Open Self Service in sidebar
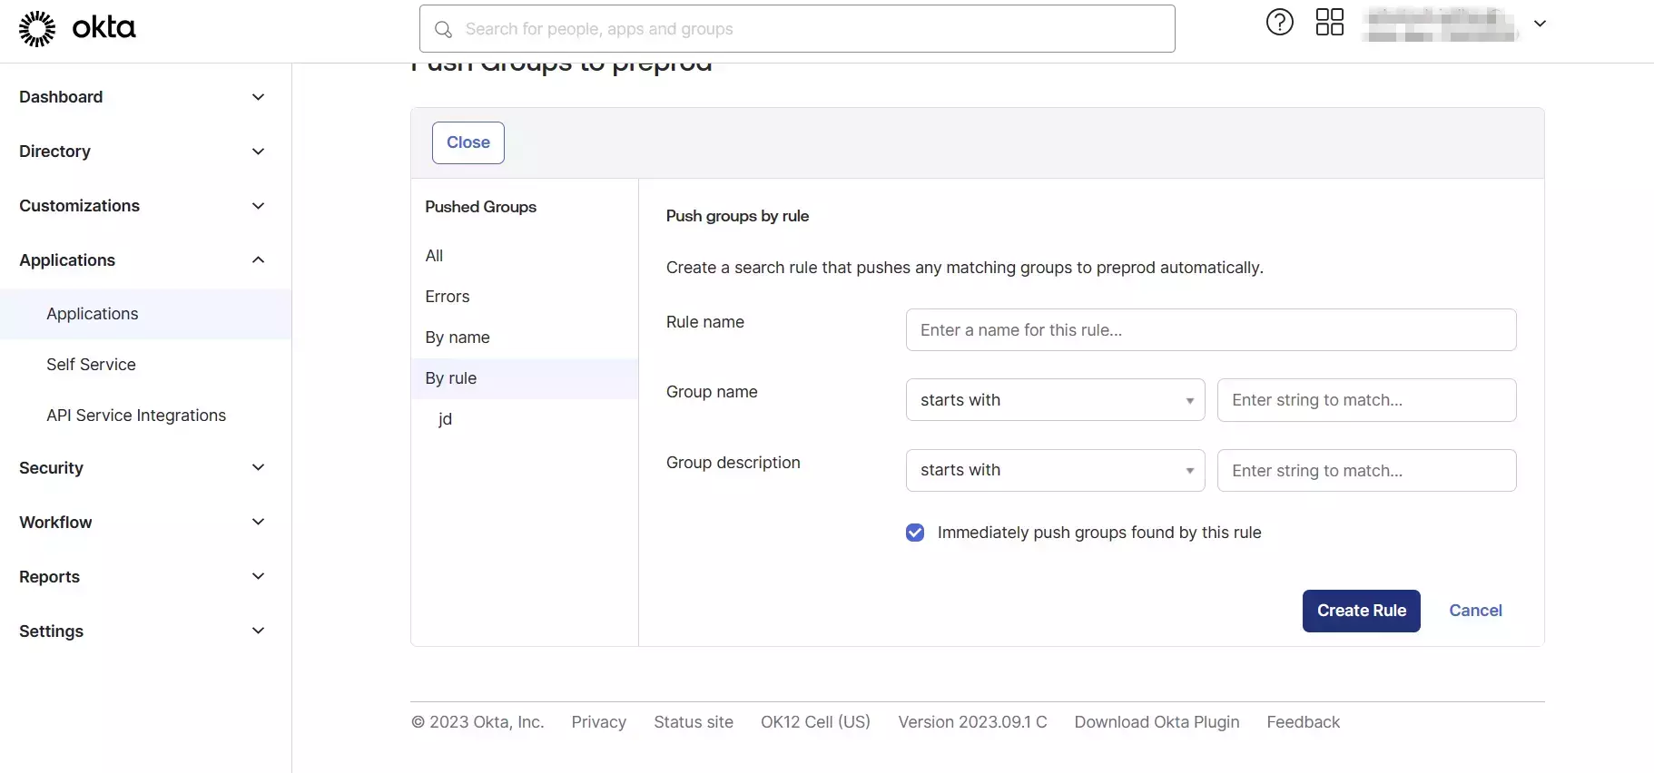Viewport: 1654px width, 773px height. (x=91, y=365)
